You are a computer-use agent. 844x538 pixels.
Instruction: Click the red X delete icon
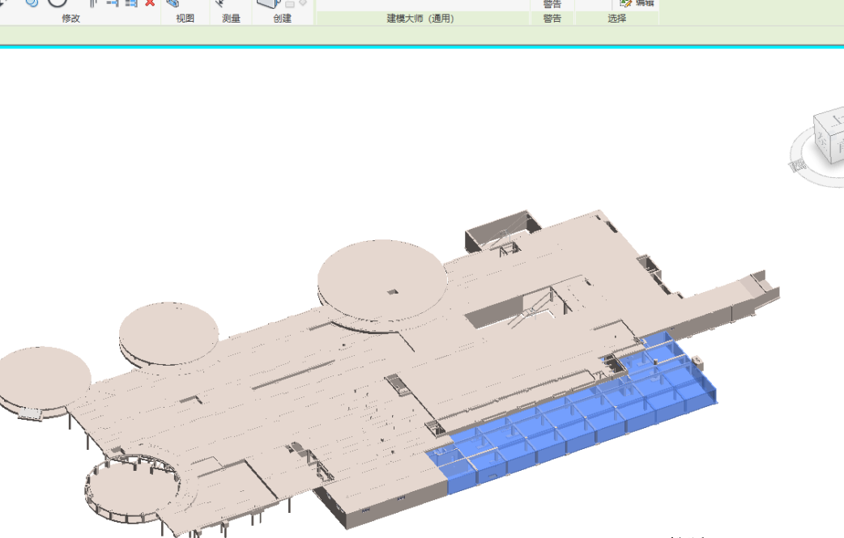(x=150, y=2)
